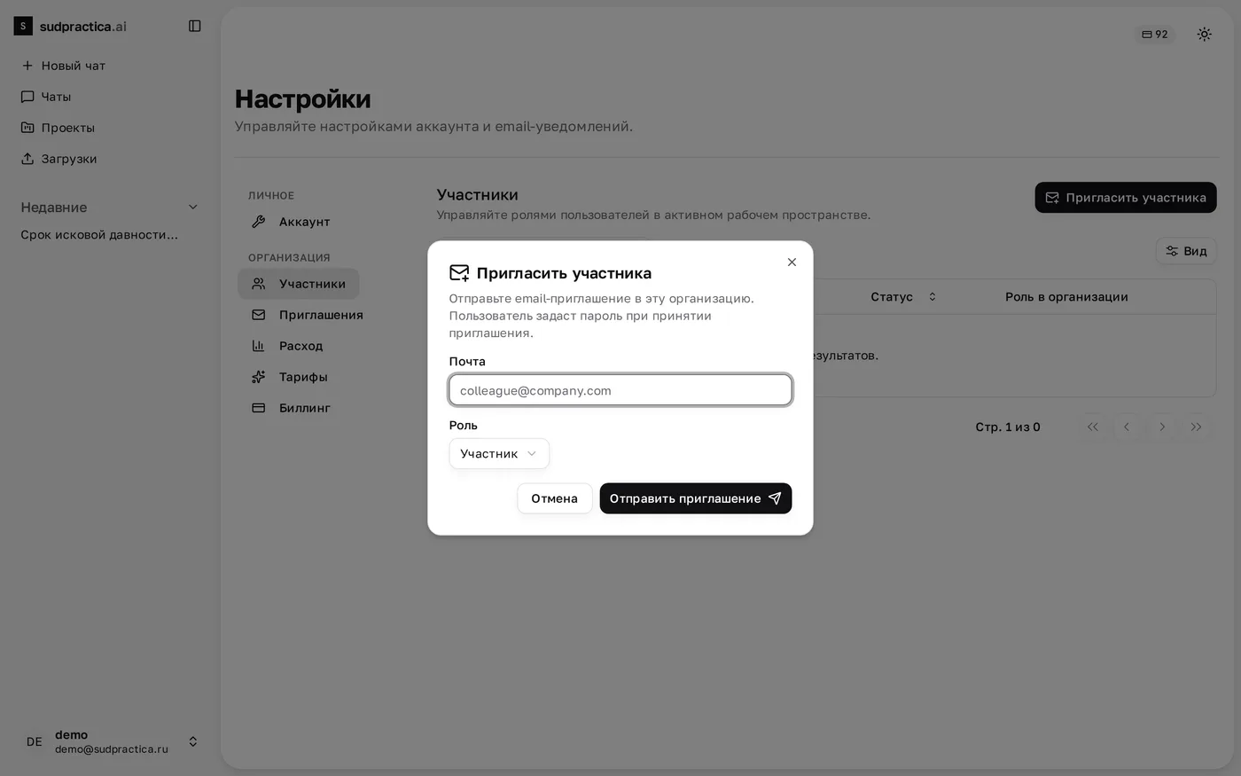Open the Тарифы settings tab
This screenshot has width=1241, height=776.
(290, 377)
